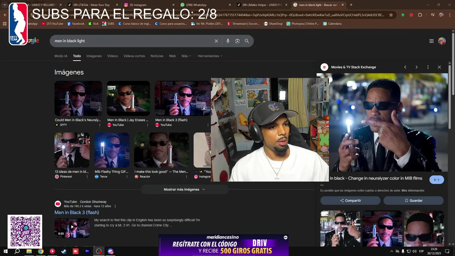This screenshot has height=256, width=455.
Task: Switch to the Web results tab
Action: click(x=172, y=56)
